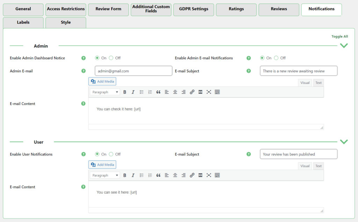Screen dimensions: 358x222
Task: Click Italic icon in Admin e-mail editor
Action: coord(133,92)
